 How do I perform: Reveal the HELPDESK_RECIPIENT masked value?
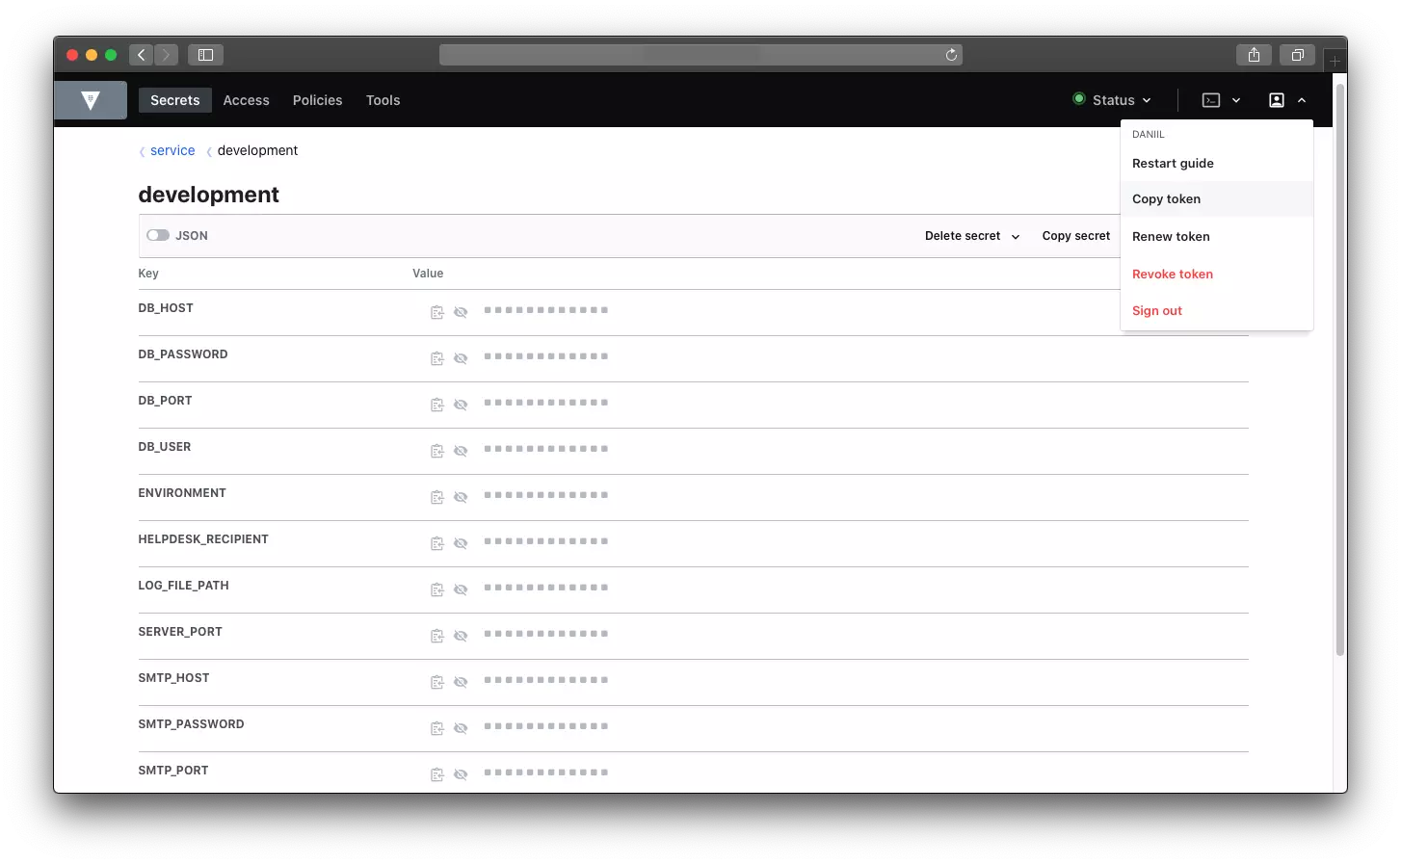(461, 543)
